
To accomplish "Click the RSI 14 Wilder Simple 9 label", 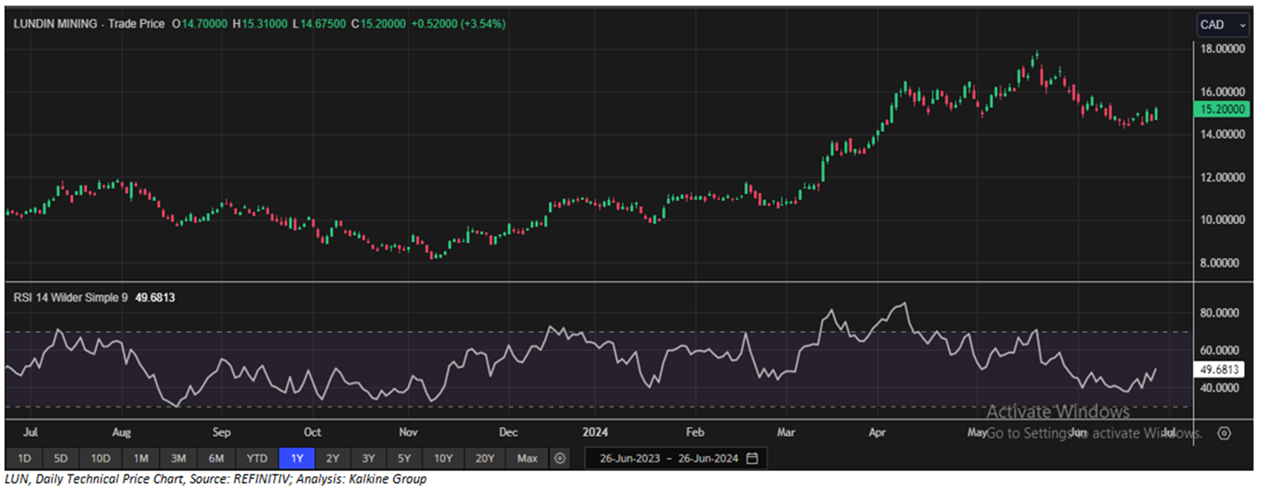I will coord(70,297).
